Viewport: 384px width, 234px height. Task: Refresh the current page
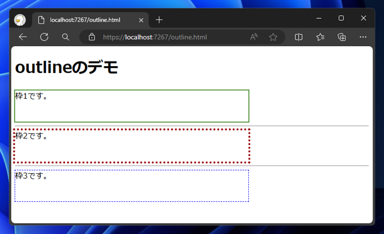(44, 37)
